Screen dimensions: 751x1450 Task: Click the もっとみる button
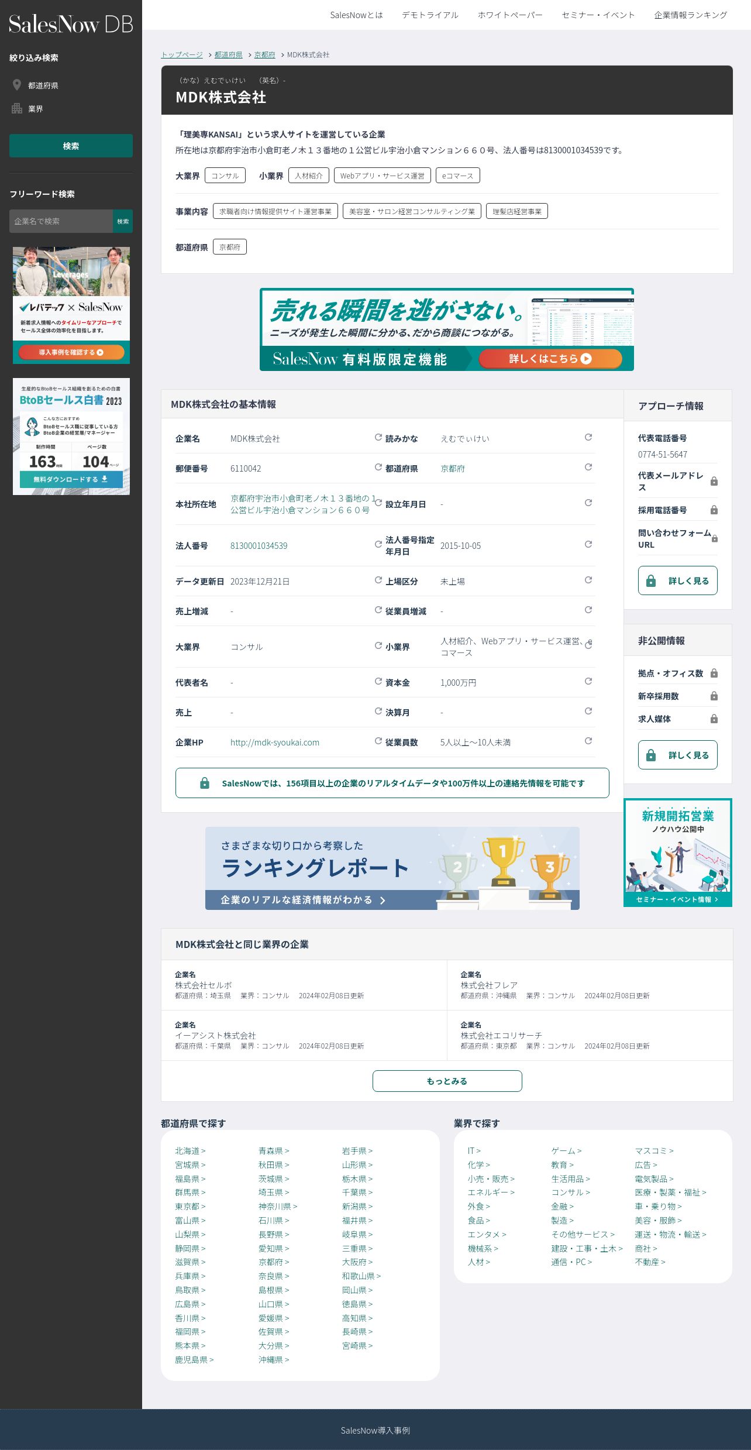point(447,1081)
